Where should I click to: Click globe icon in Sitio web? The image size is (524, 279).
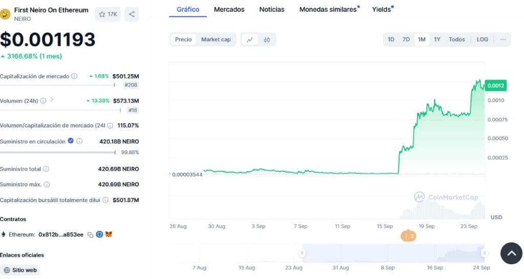[x=7, y=270]
